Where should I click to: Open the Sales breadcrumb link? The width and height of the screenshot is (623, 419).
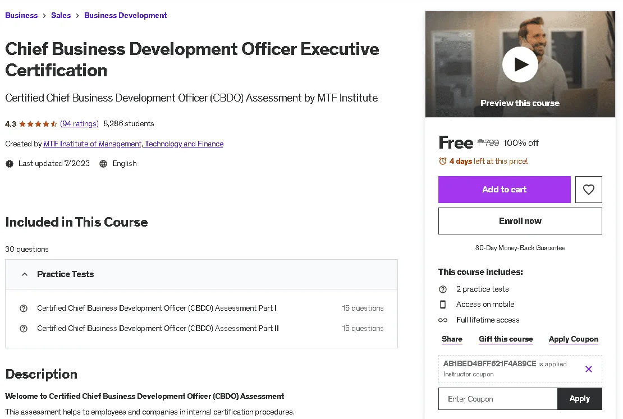pyautogui.click(x=61, y=15)
